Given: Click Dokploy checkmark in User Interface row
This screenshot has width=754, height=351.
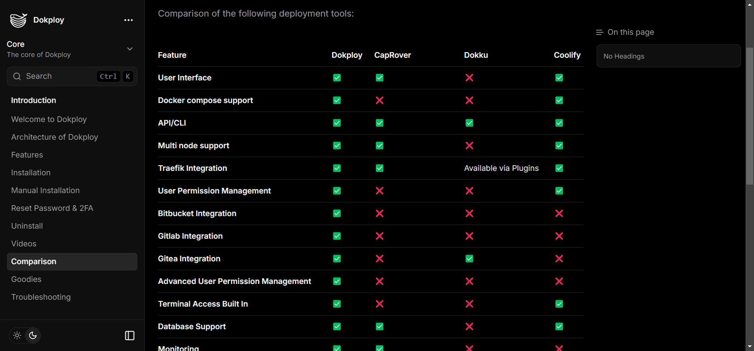Looking at the screenshot, I should (x=337, y=78).
